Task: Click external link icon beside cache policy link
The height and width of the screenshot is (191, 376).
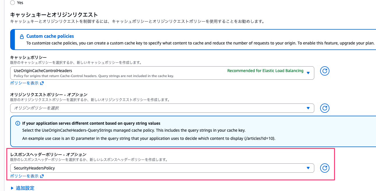Action: [x=42, y=83]
